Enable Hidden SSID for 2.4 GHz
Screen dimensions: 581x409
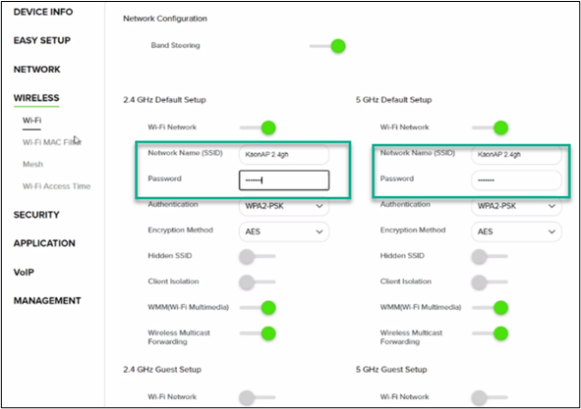pos(258,256)
